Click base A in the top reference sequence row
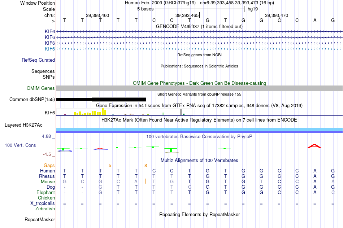343x228 pixels. (315, 20)
